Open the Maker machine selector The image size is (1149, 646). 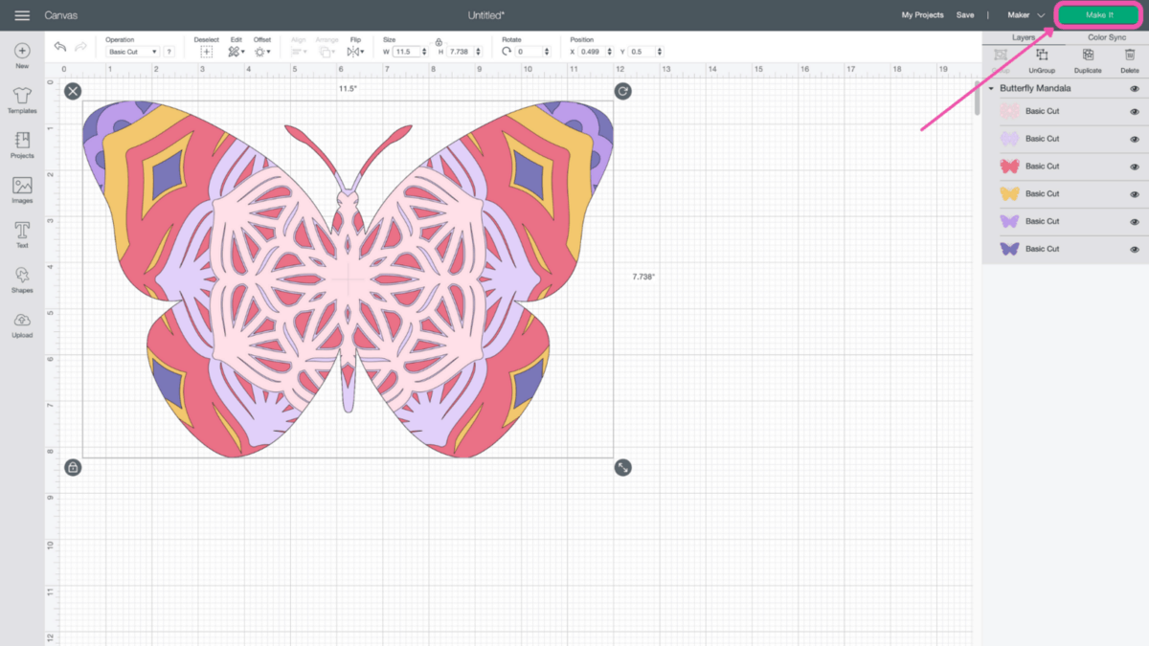(x=1025, y=15)
